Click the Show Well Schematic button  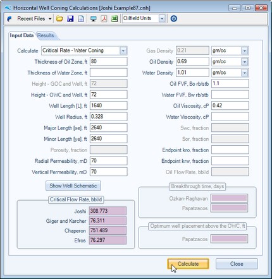pos(73,186)
